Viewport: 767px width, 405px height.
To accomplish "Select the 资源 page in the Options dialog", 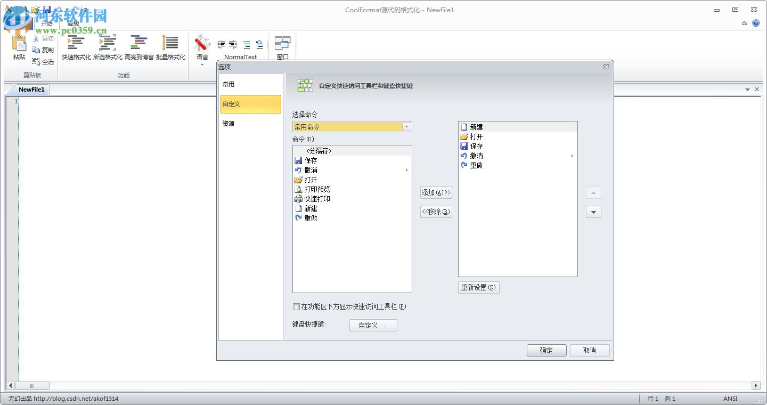I will (x=229, y=123).
